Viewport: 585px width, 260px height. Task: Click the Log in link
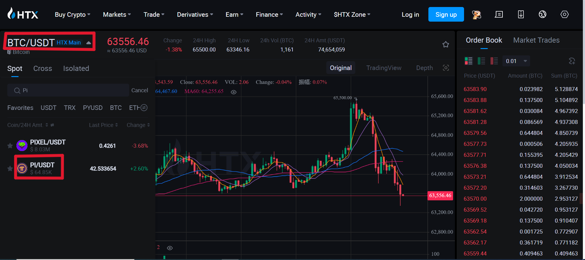[x=410, y=15]
